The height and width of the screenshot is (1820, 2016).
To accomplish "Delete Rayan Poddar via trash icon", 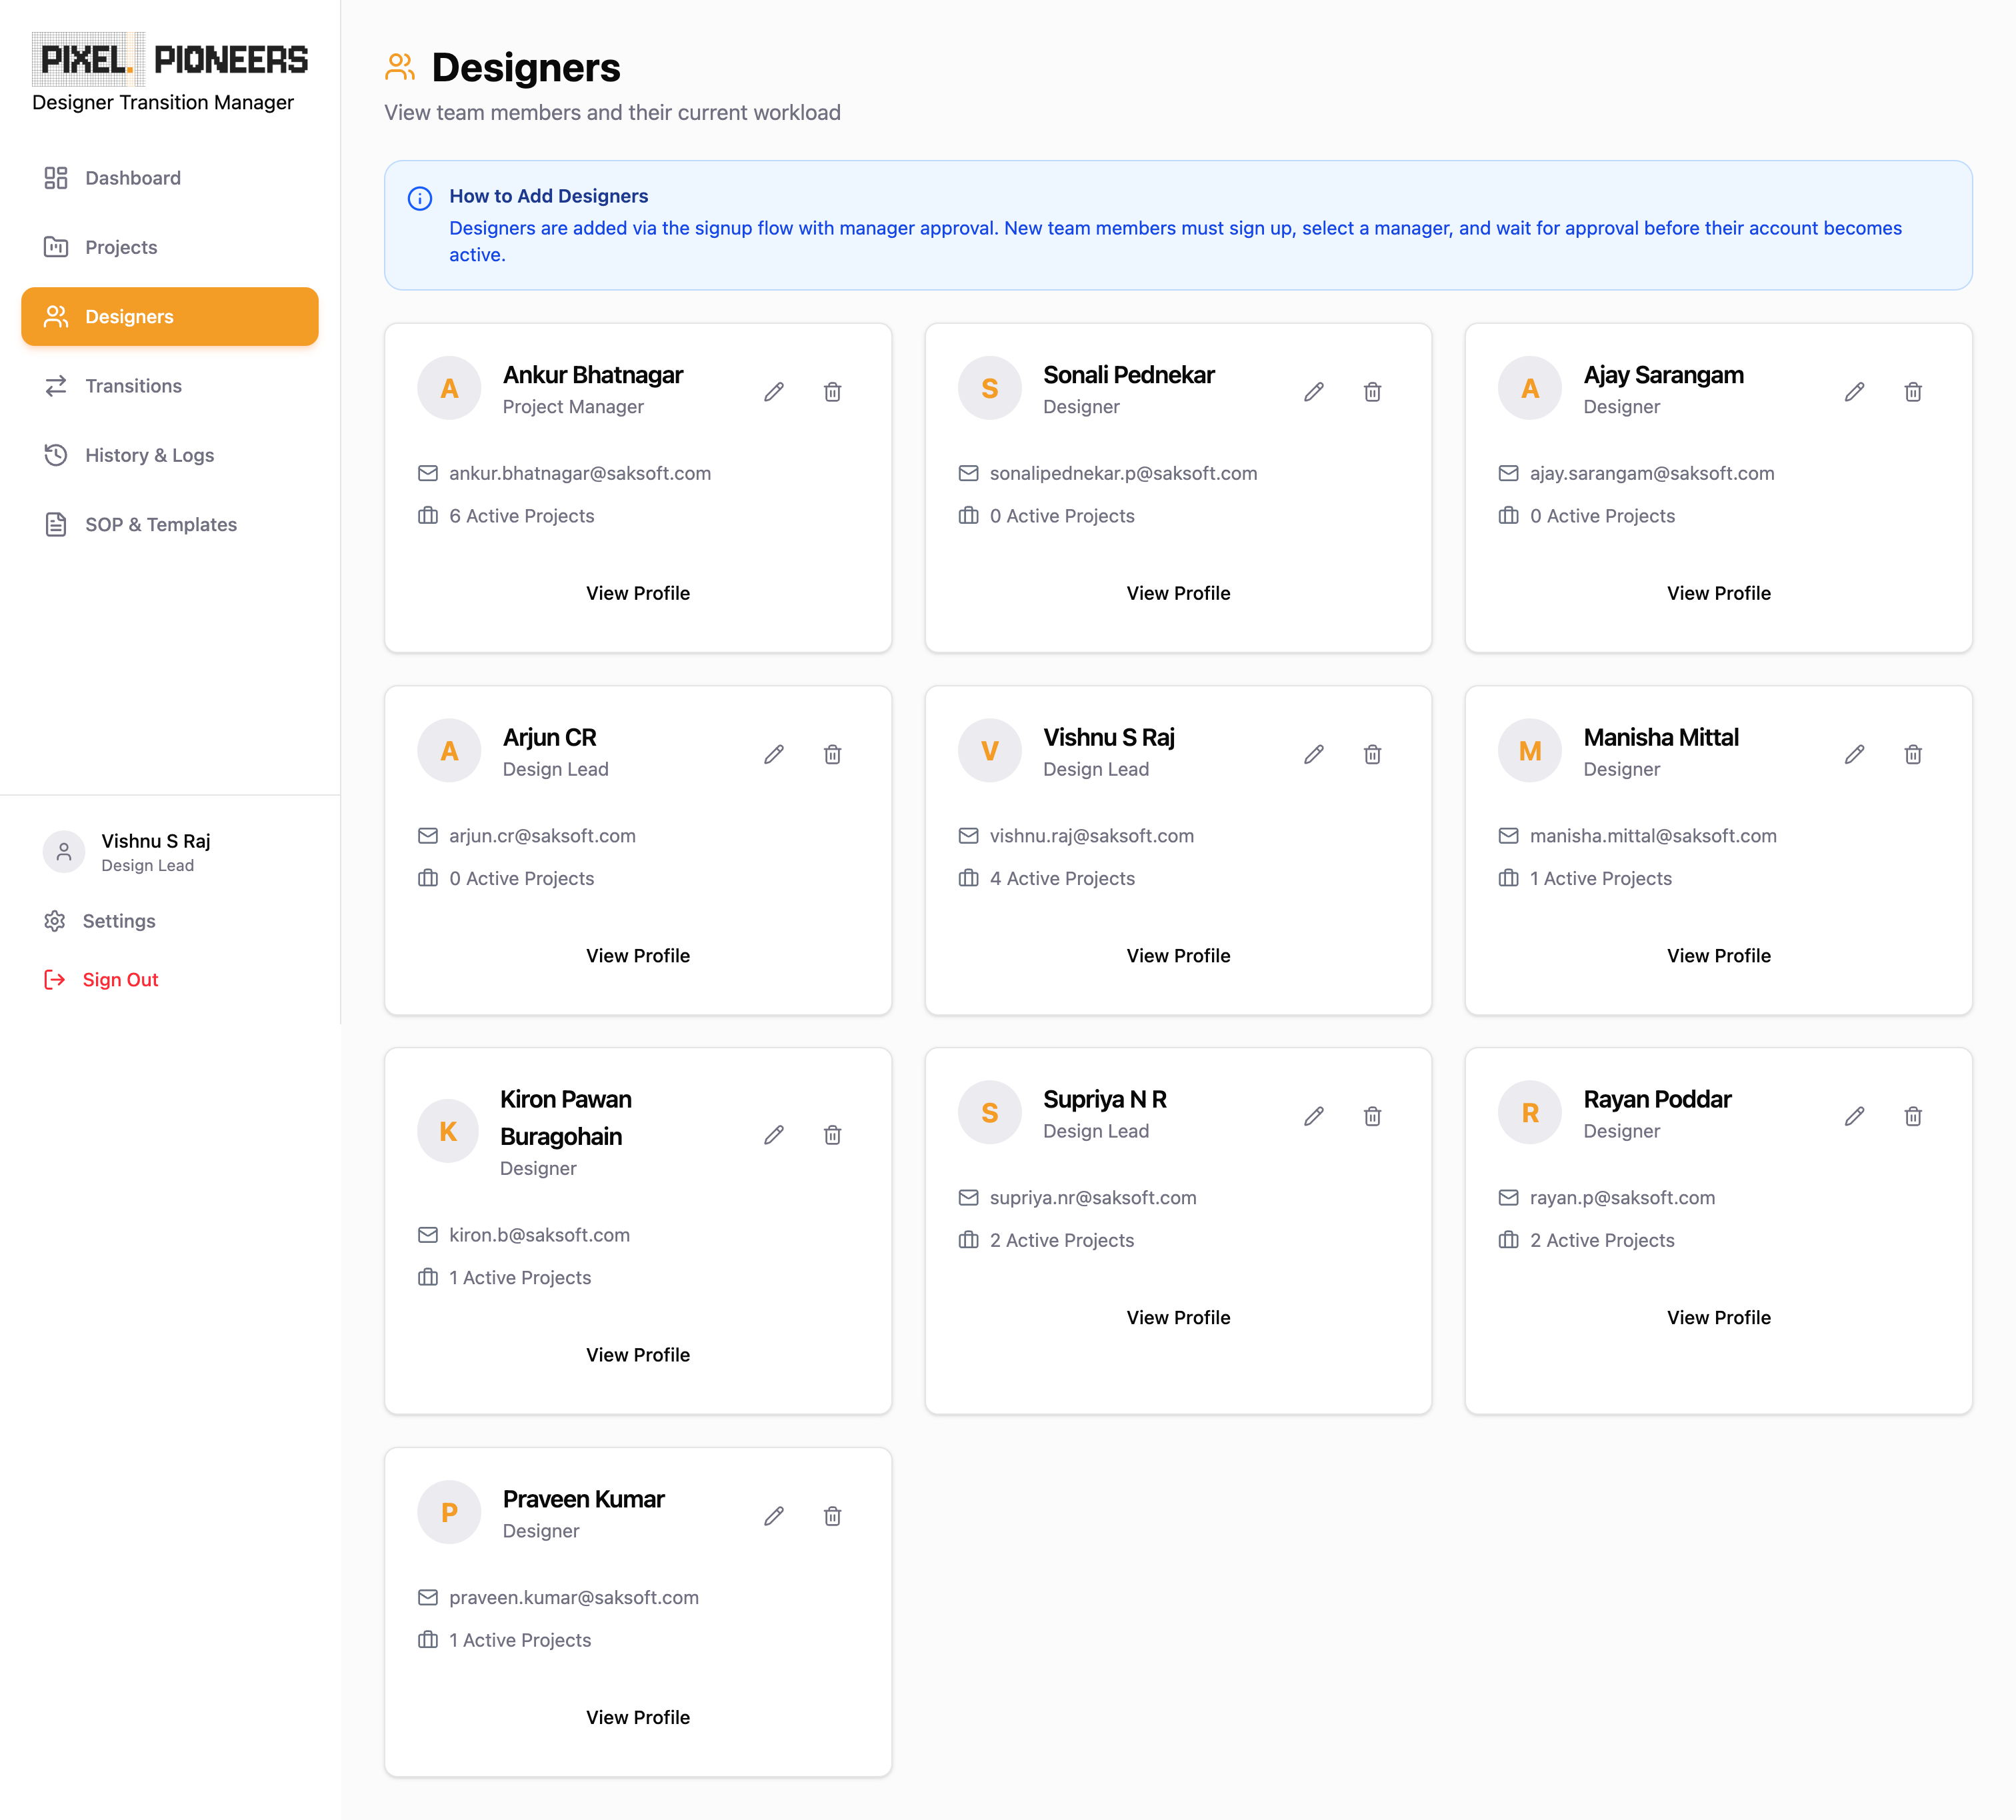I will pyautogui.click(x=1912, y=1116).
